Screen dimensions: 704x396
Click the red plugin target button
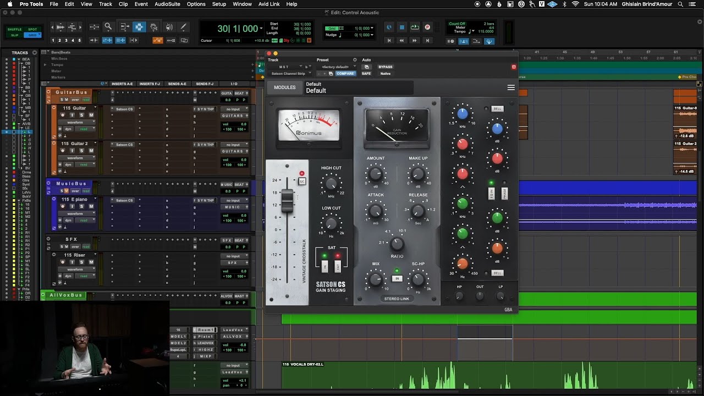click(514, 67)
